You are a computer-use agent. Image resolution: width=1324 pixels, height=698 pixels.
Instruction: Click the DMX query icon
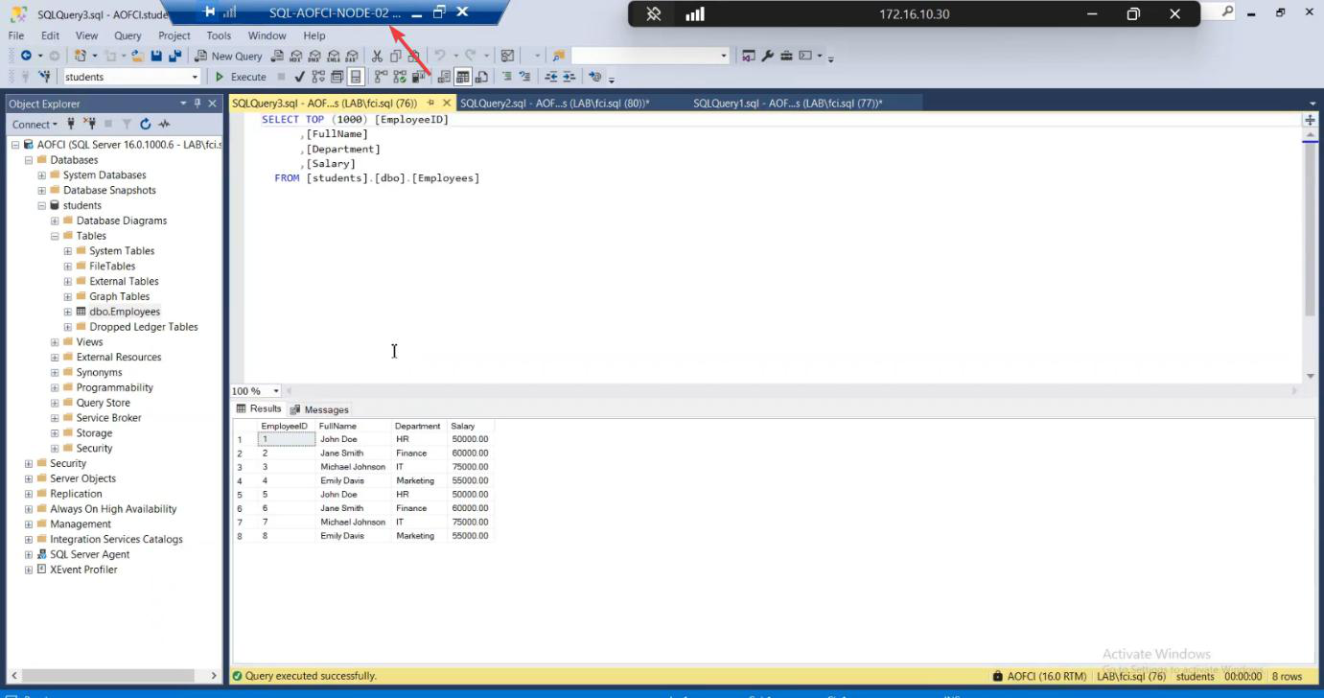(314, 56)
